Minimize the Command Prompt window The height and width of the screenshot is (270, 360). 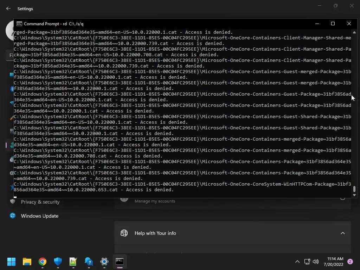(x=317, y=24)
